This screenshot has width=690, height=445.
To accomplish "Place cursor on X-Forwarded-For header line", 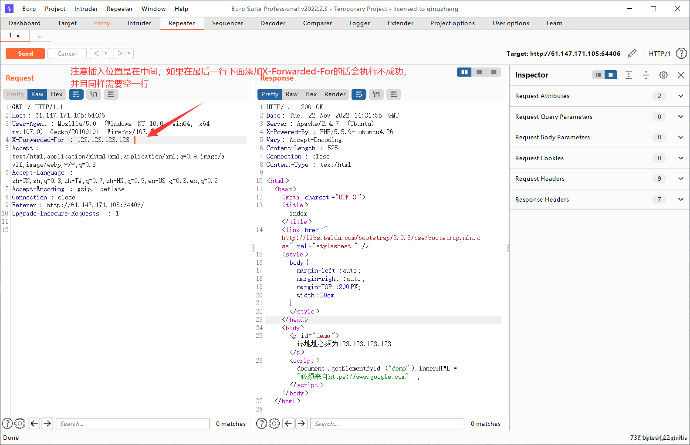I will (129, 140).
